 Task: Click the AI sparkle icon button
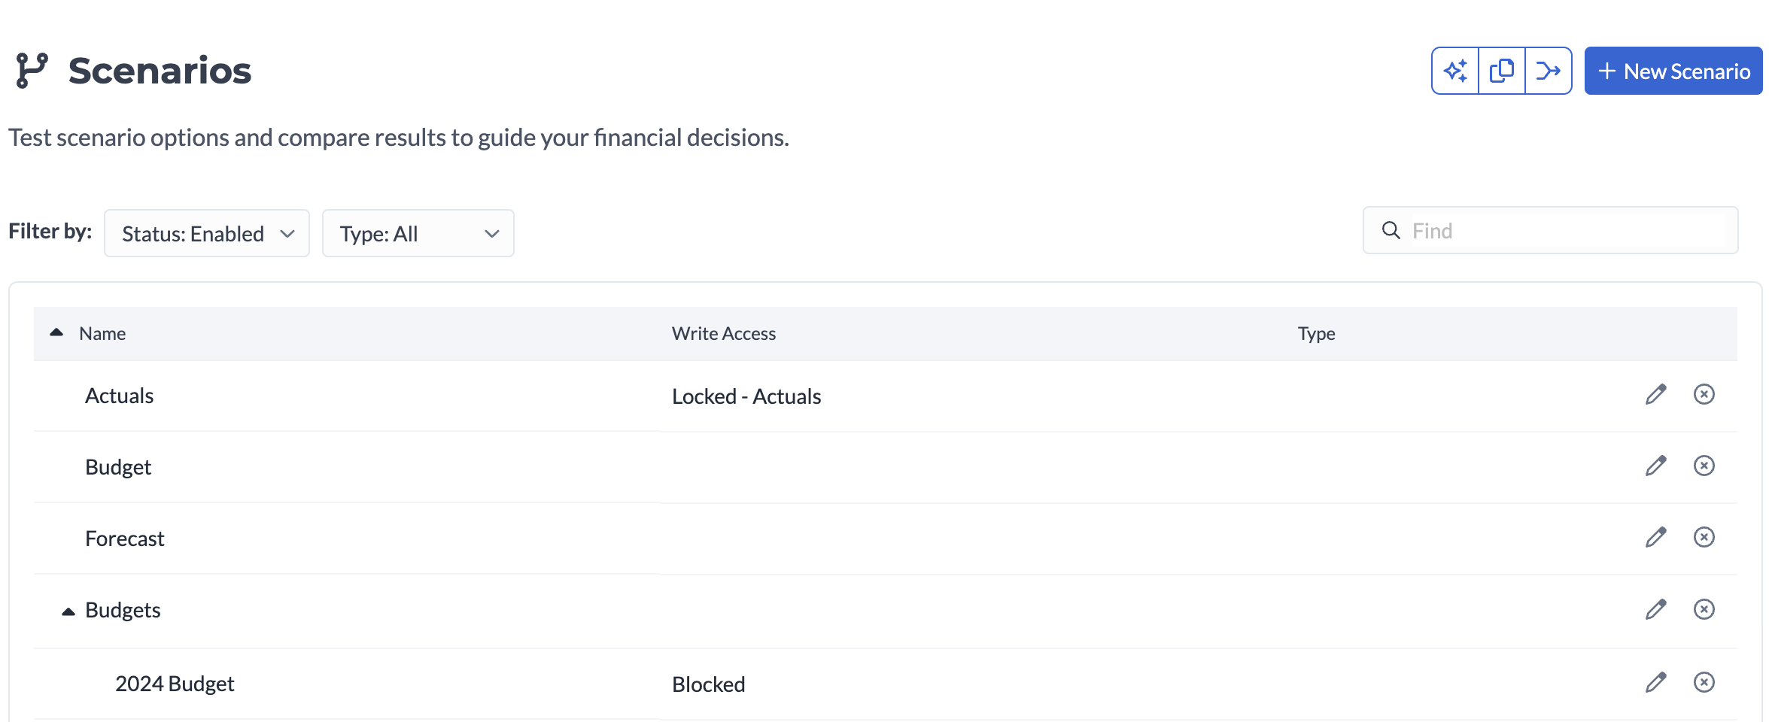[x=1455, y=71]
